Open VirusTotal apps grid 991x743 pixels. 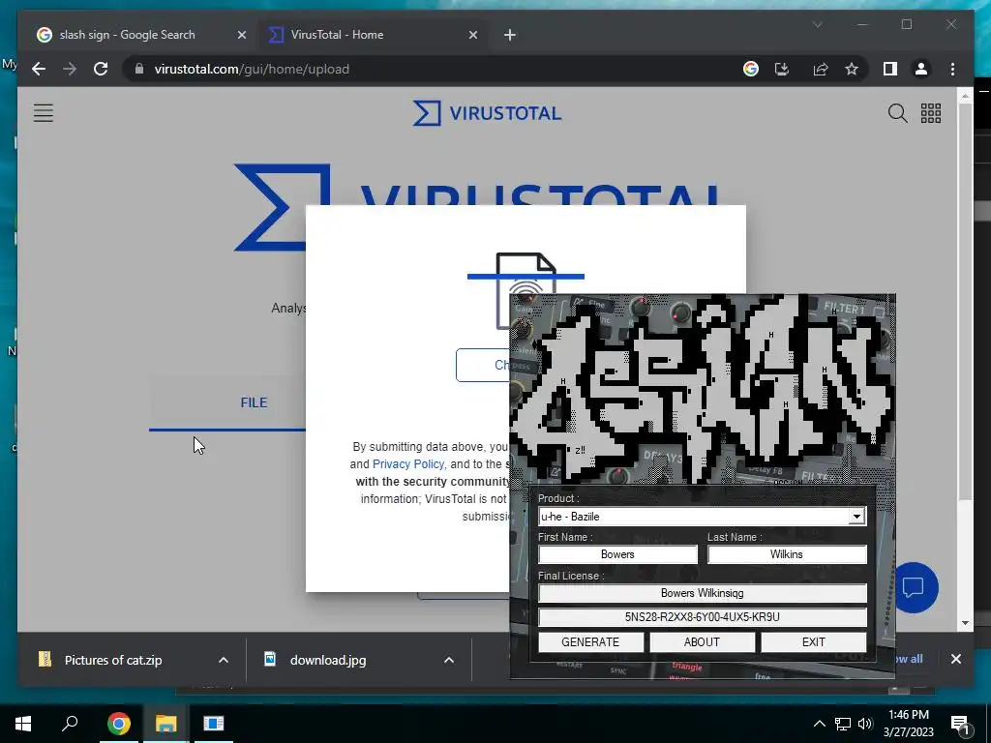[x=931, y=113]
